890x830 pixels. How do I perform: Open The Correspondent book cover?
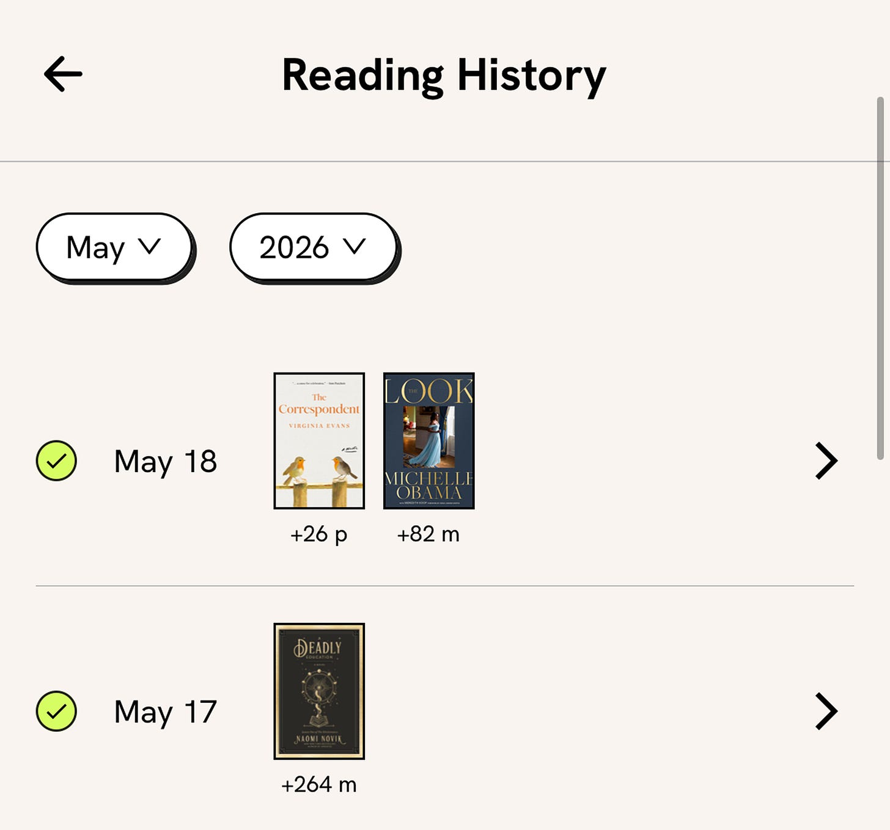[x=319, y=441]
